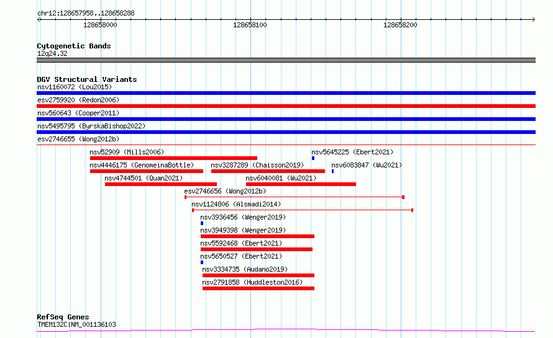Open the nsv560643 (Cooper2011) variant label
The width and height of the screenshot is (553, 338).
point(78,113)
